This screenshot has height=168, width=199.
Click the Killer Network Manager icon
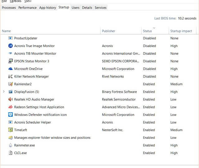coord(10,77)
